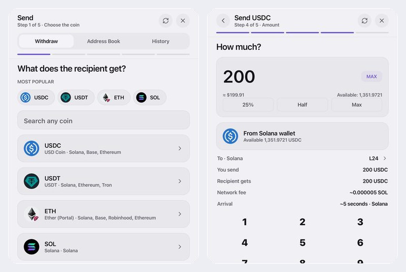The width and height of the screenshot is (406, 272).
Task: Click the You send 200 USDC value
Action: [x=375, y=170]
